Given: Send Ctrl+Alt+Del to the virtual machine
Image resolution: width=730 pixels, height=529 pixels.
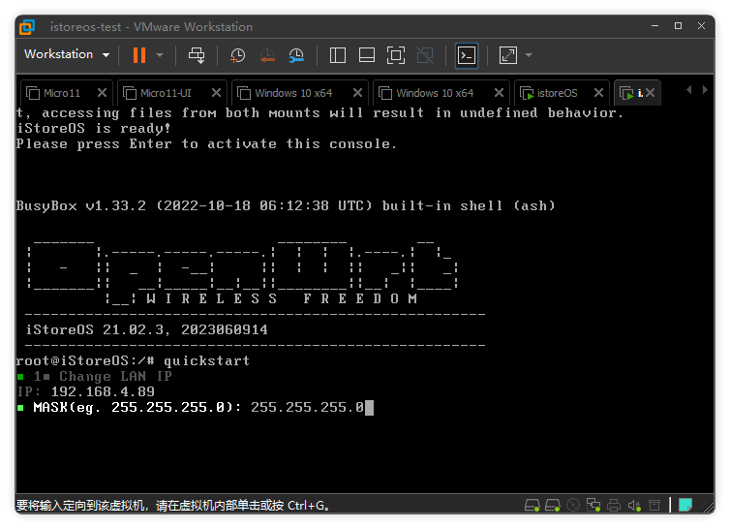Looking at the screenshot, I should pos(197,55).
